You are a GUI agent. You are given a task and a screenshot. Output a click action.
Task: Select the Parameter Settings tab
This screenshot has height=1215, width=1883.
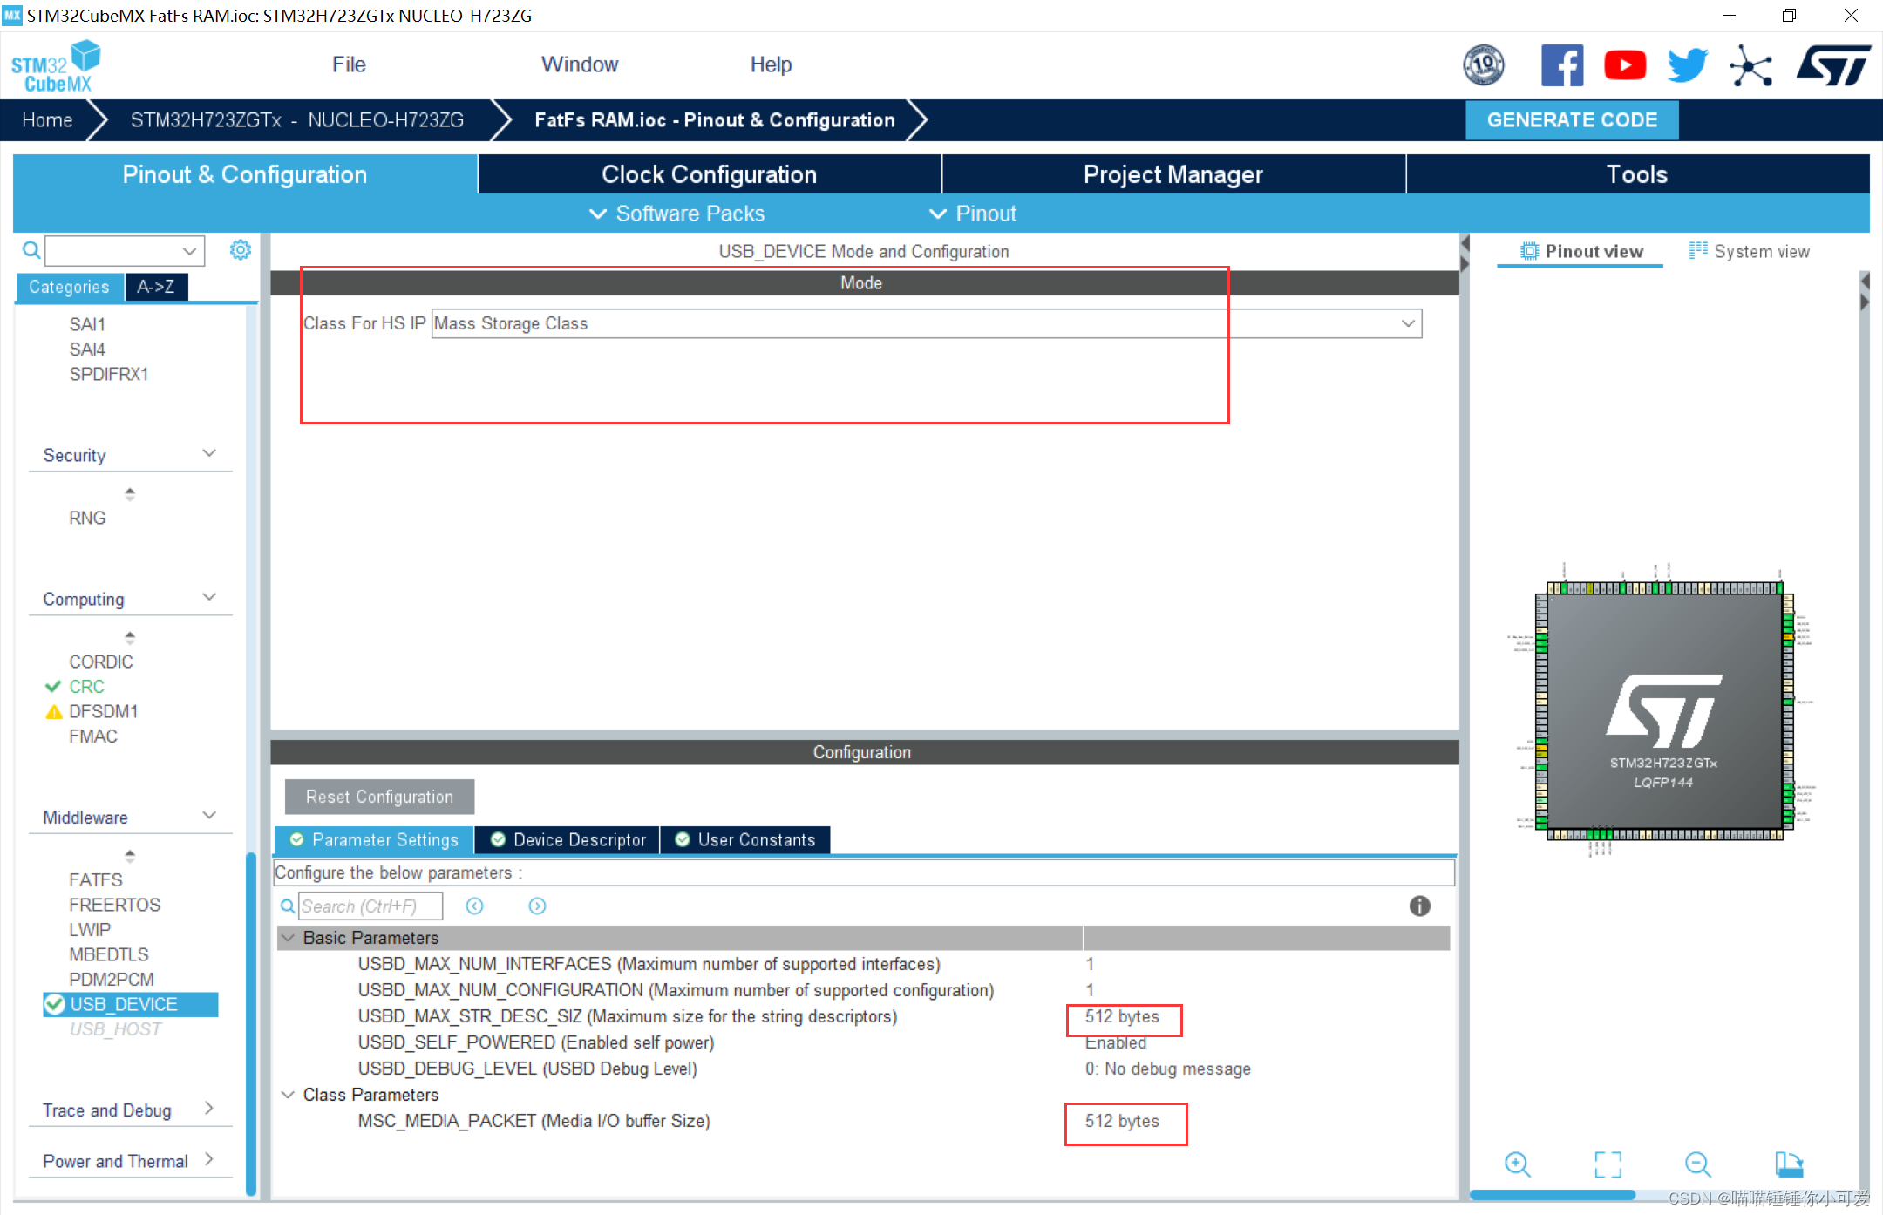tap(374, 840)
